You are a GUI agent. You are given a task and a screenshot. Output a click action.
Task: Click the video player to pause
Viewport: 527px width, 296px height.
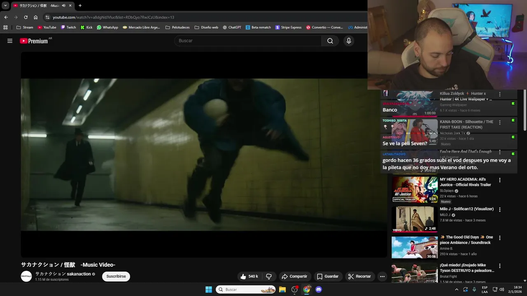(x=204, y=155)
